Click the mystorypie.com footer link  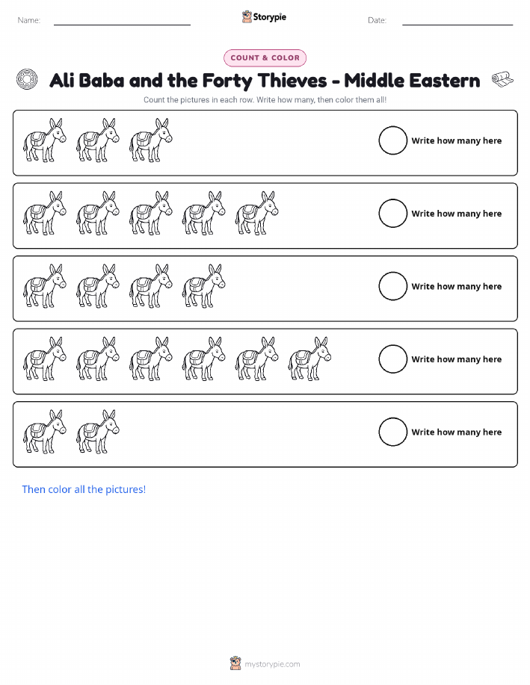pos(272,665)
